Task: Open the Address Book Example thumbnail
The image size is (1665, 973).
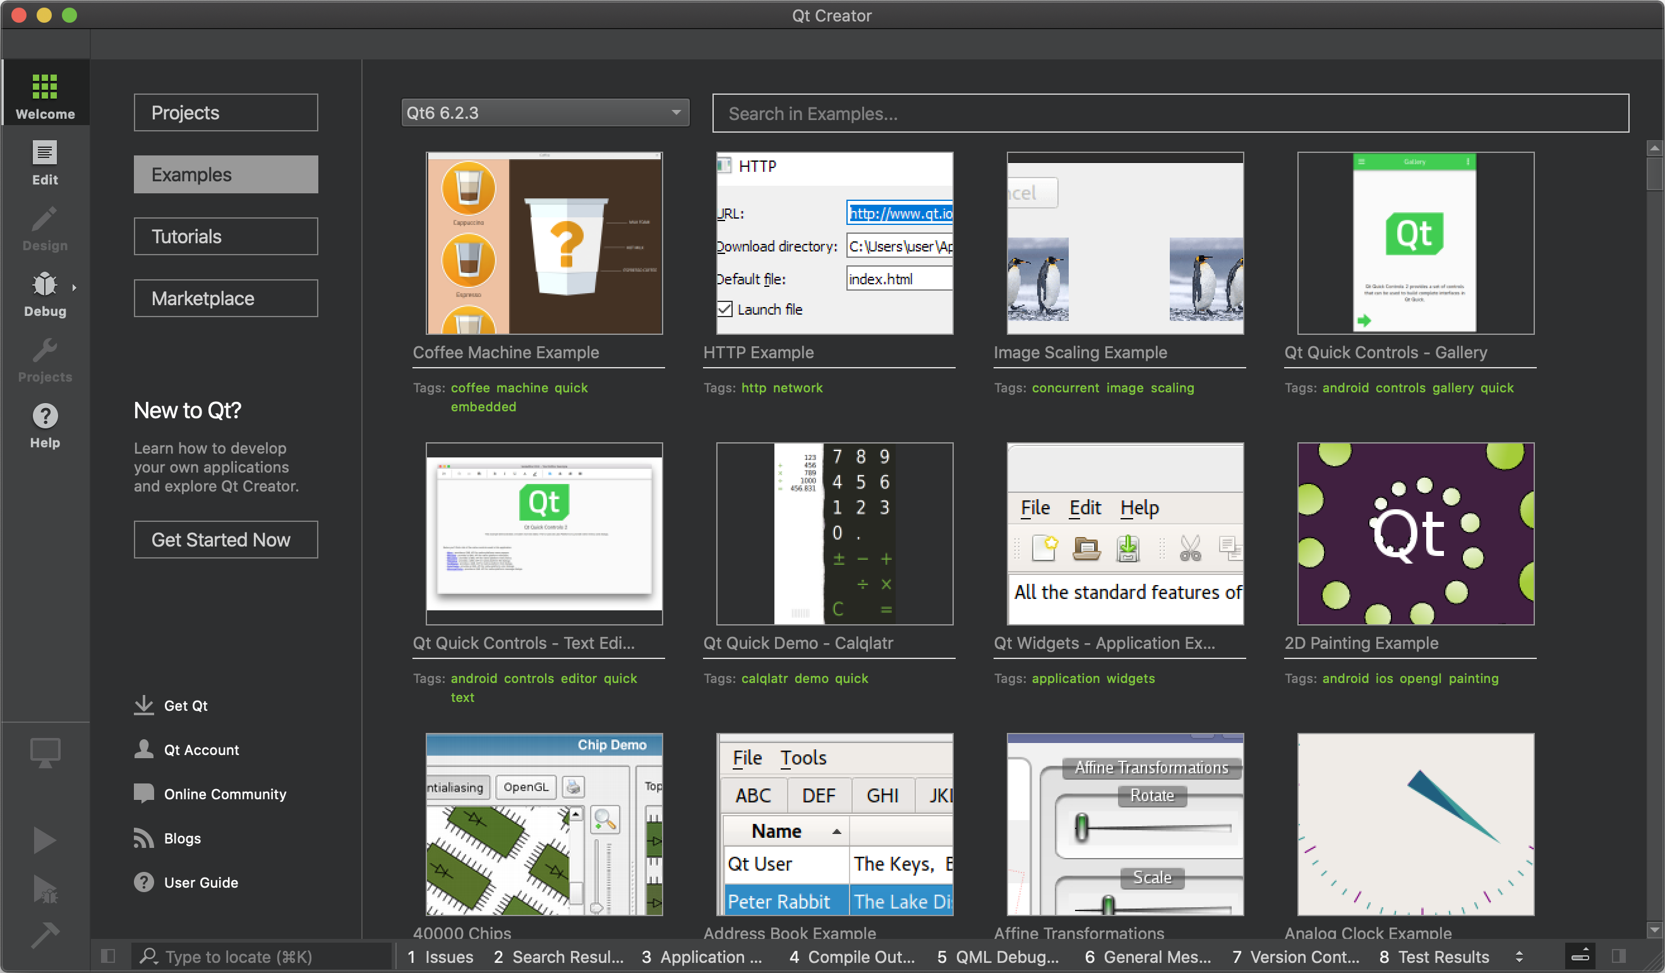Action: pos(834,825)
